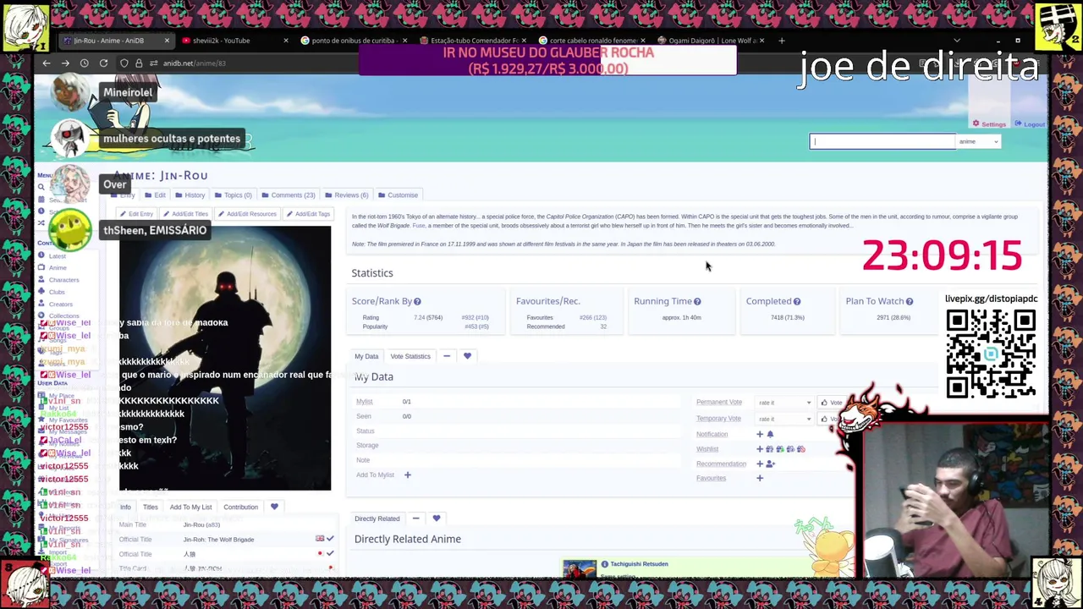Image resolution: width=1083 pixels, height=609 pixels.
Task: Click the Notification bell icon
Action: click(770, 434)
